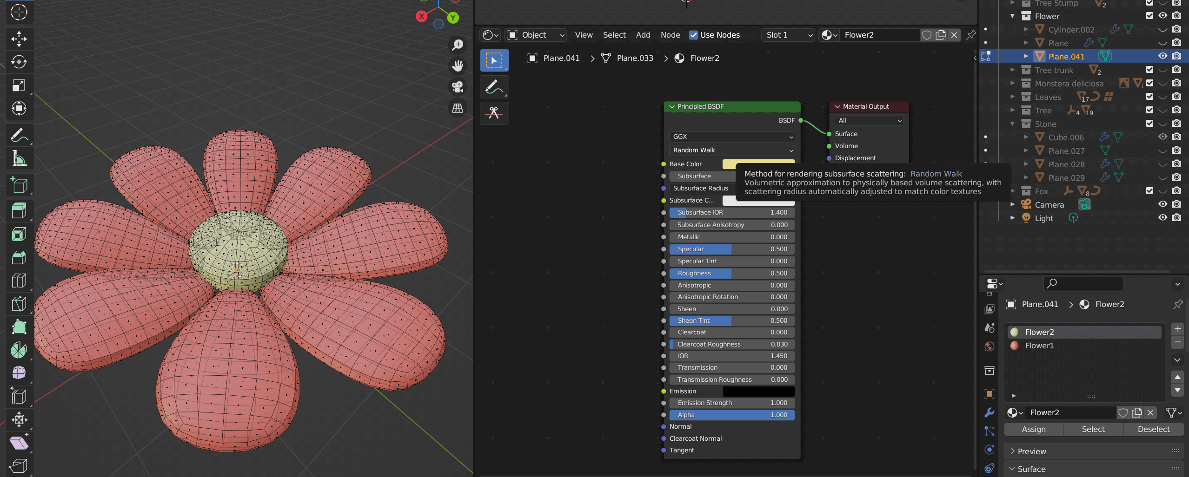Collapse the Flower collection
Screen dimensions: 1189x477
point(1012,16)
